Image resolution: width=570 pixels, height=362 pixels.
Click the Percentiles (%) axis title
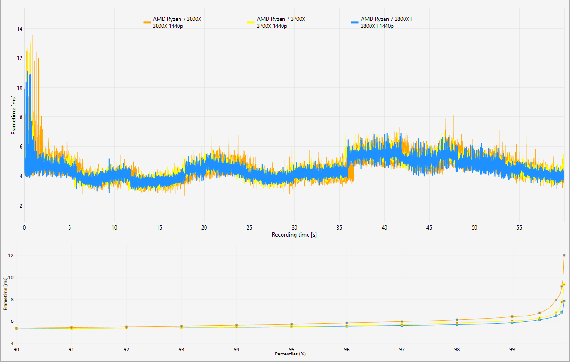point(290,354)
